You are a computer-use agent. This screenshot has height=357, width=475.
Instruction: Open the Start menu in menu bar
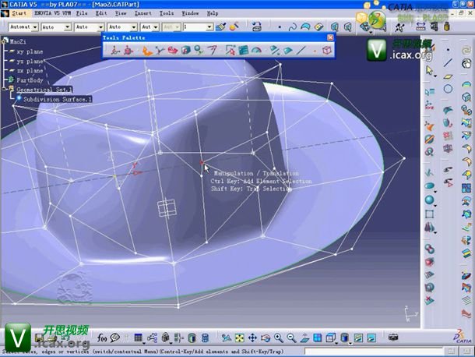tap(19, 14)
